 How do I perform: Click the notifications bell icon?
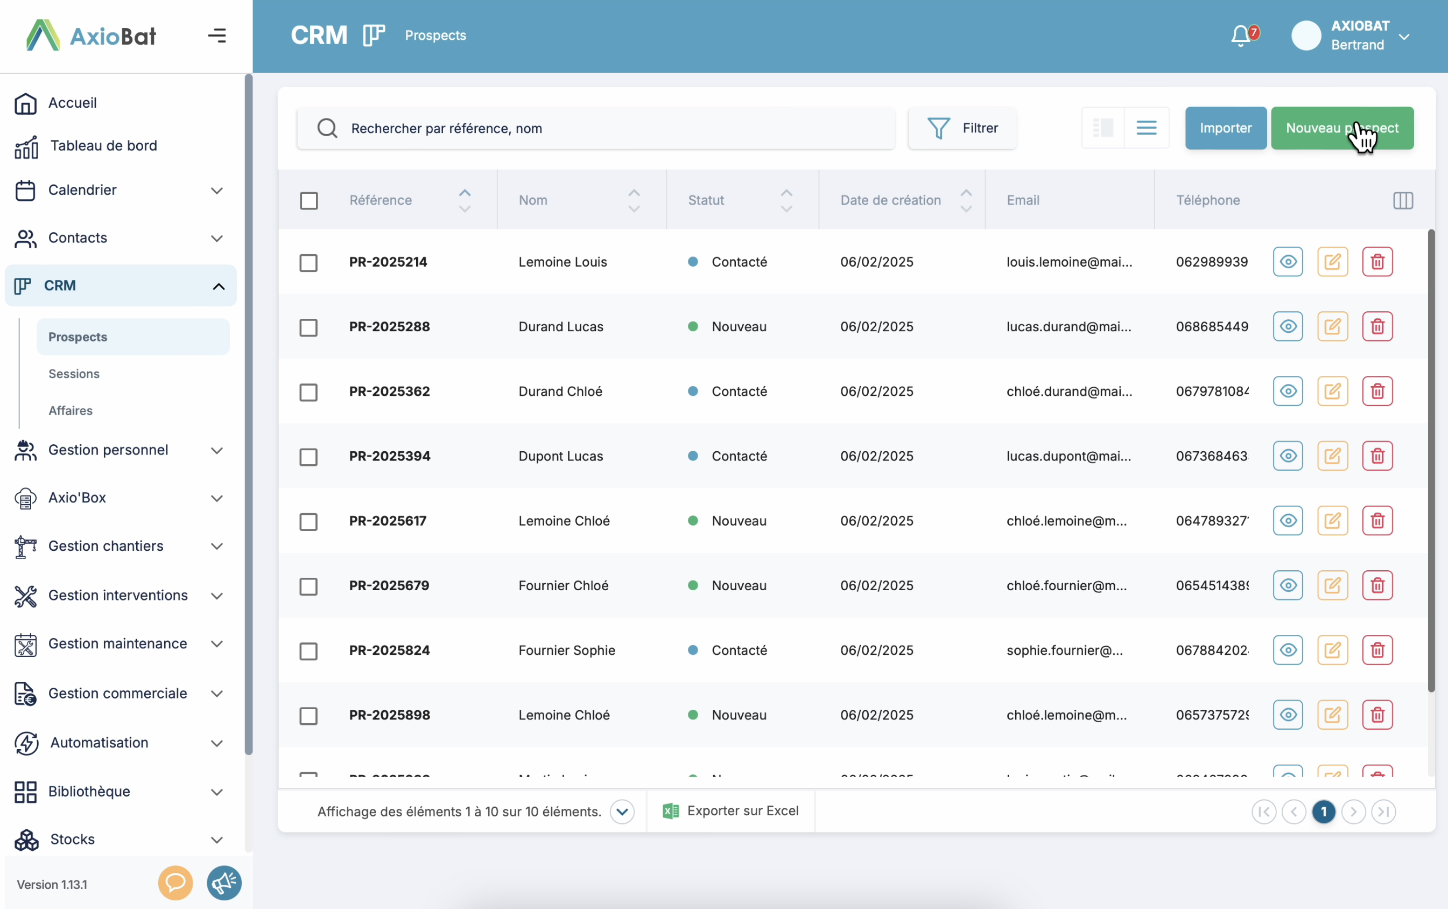pyautogui.click(x=1241, y=36)
